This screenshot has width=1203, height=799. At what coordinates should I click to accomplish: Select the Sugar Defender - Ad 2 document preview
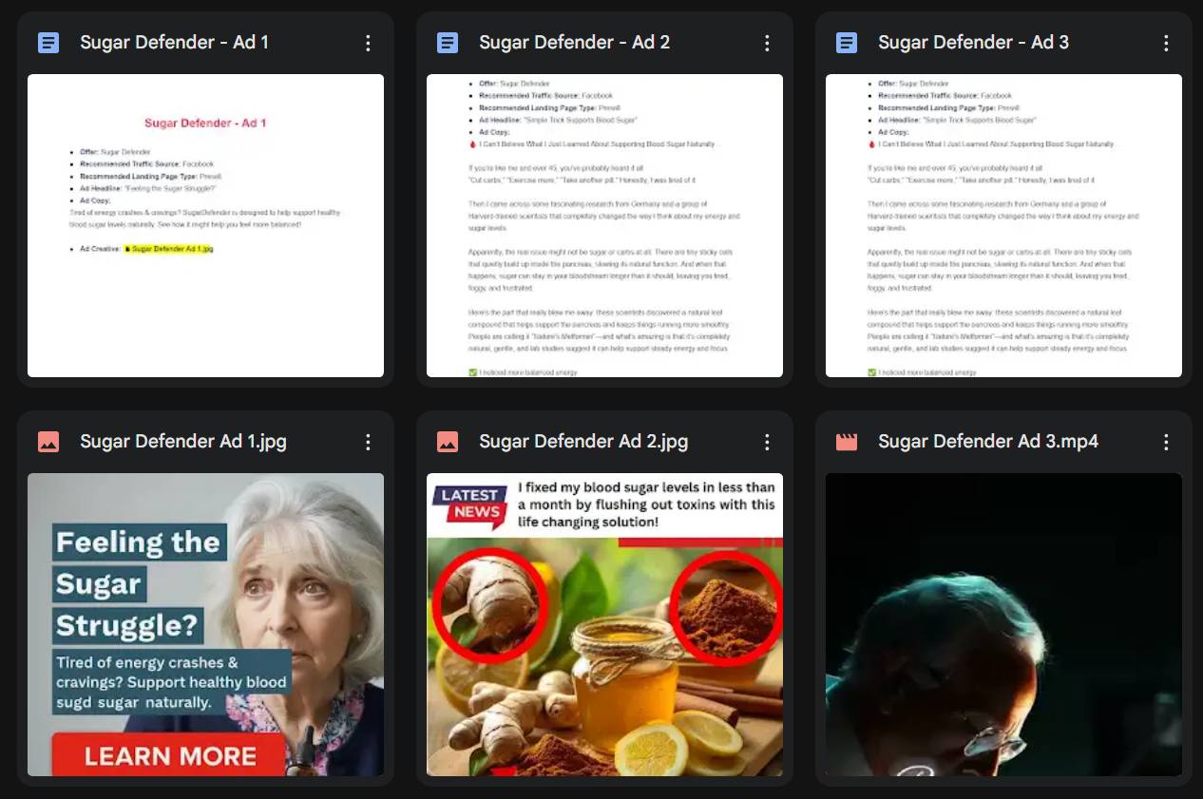click(604, 225)
